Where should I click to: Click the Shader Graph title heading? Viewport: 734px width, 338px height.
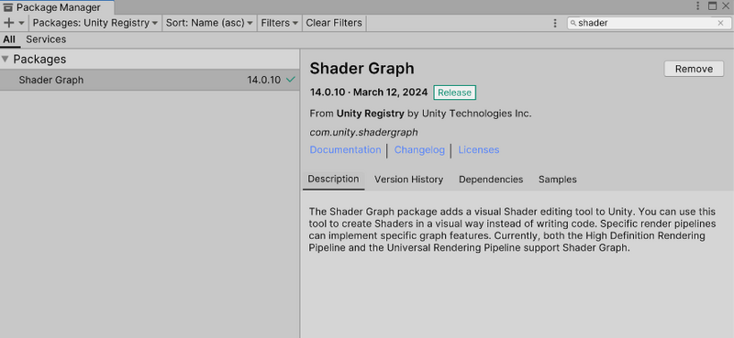point(361,69)
